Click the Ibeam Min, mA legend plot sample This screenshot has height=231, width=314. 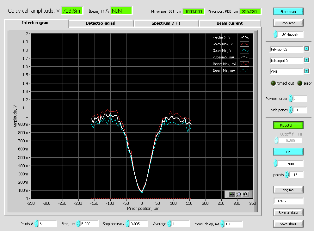tap(244, 70)
